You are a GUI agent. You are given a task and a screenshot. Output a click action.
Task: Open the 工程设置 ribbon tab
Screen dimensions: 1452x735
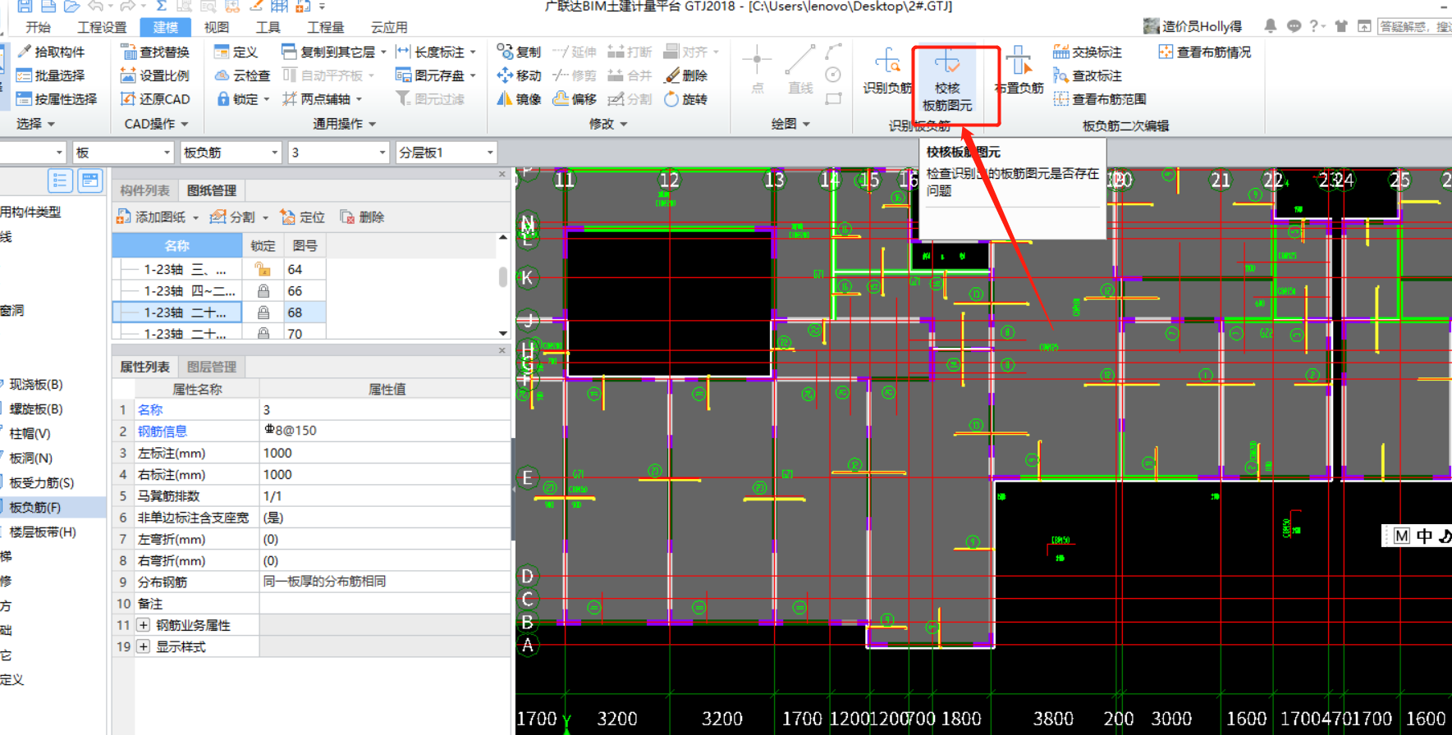[x=102, y=27]
